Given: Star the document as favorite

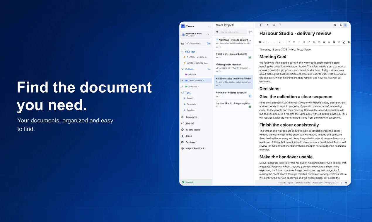Looking at the screenshot, I should [x=261, y=25].
